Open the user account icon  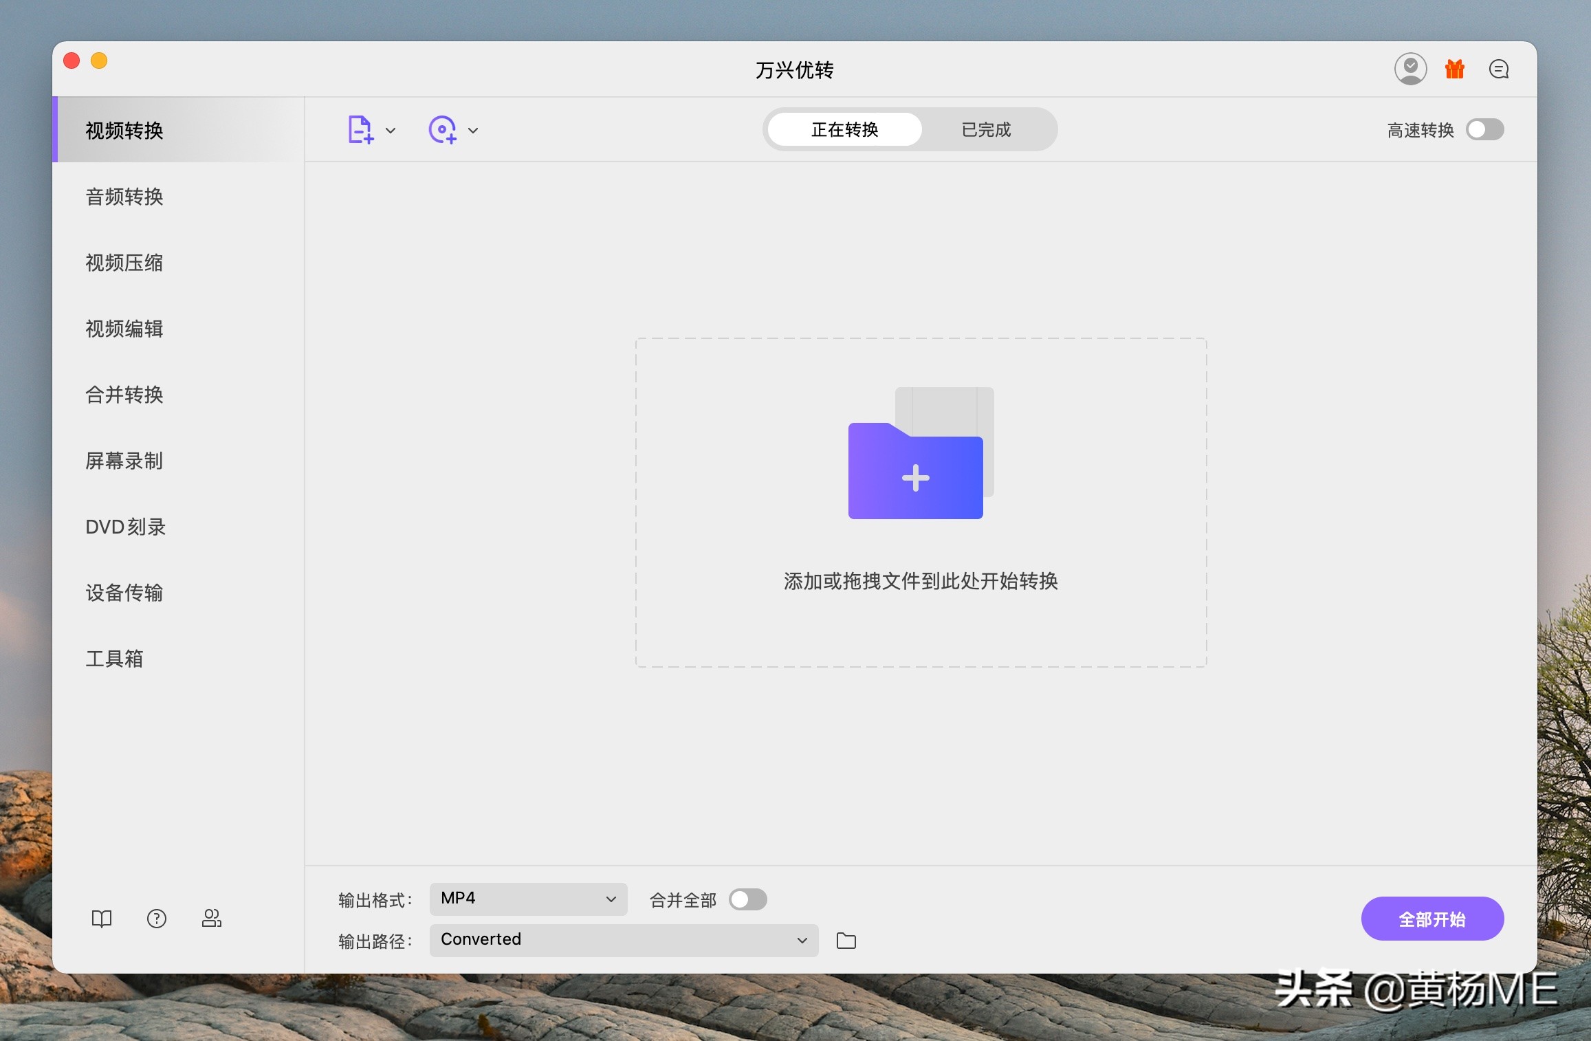1411,69
